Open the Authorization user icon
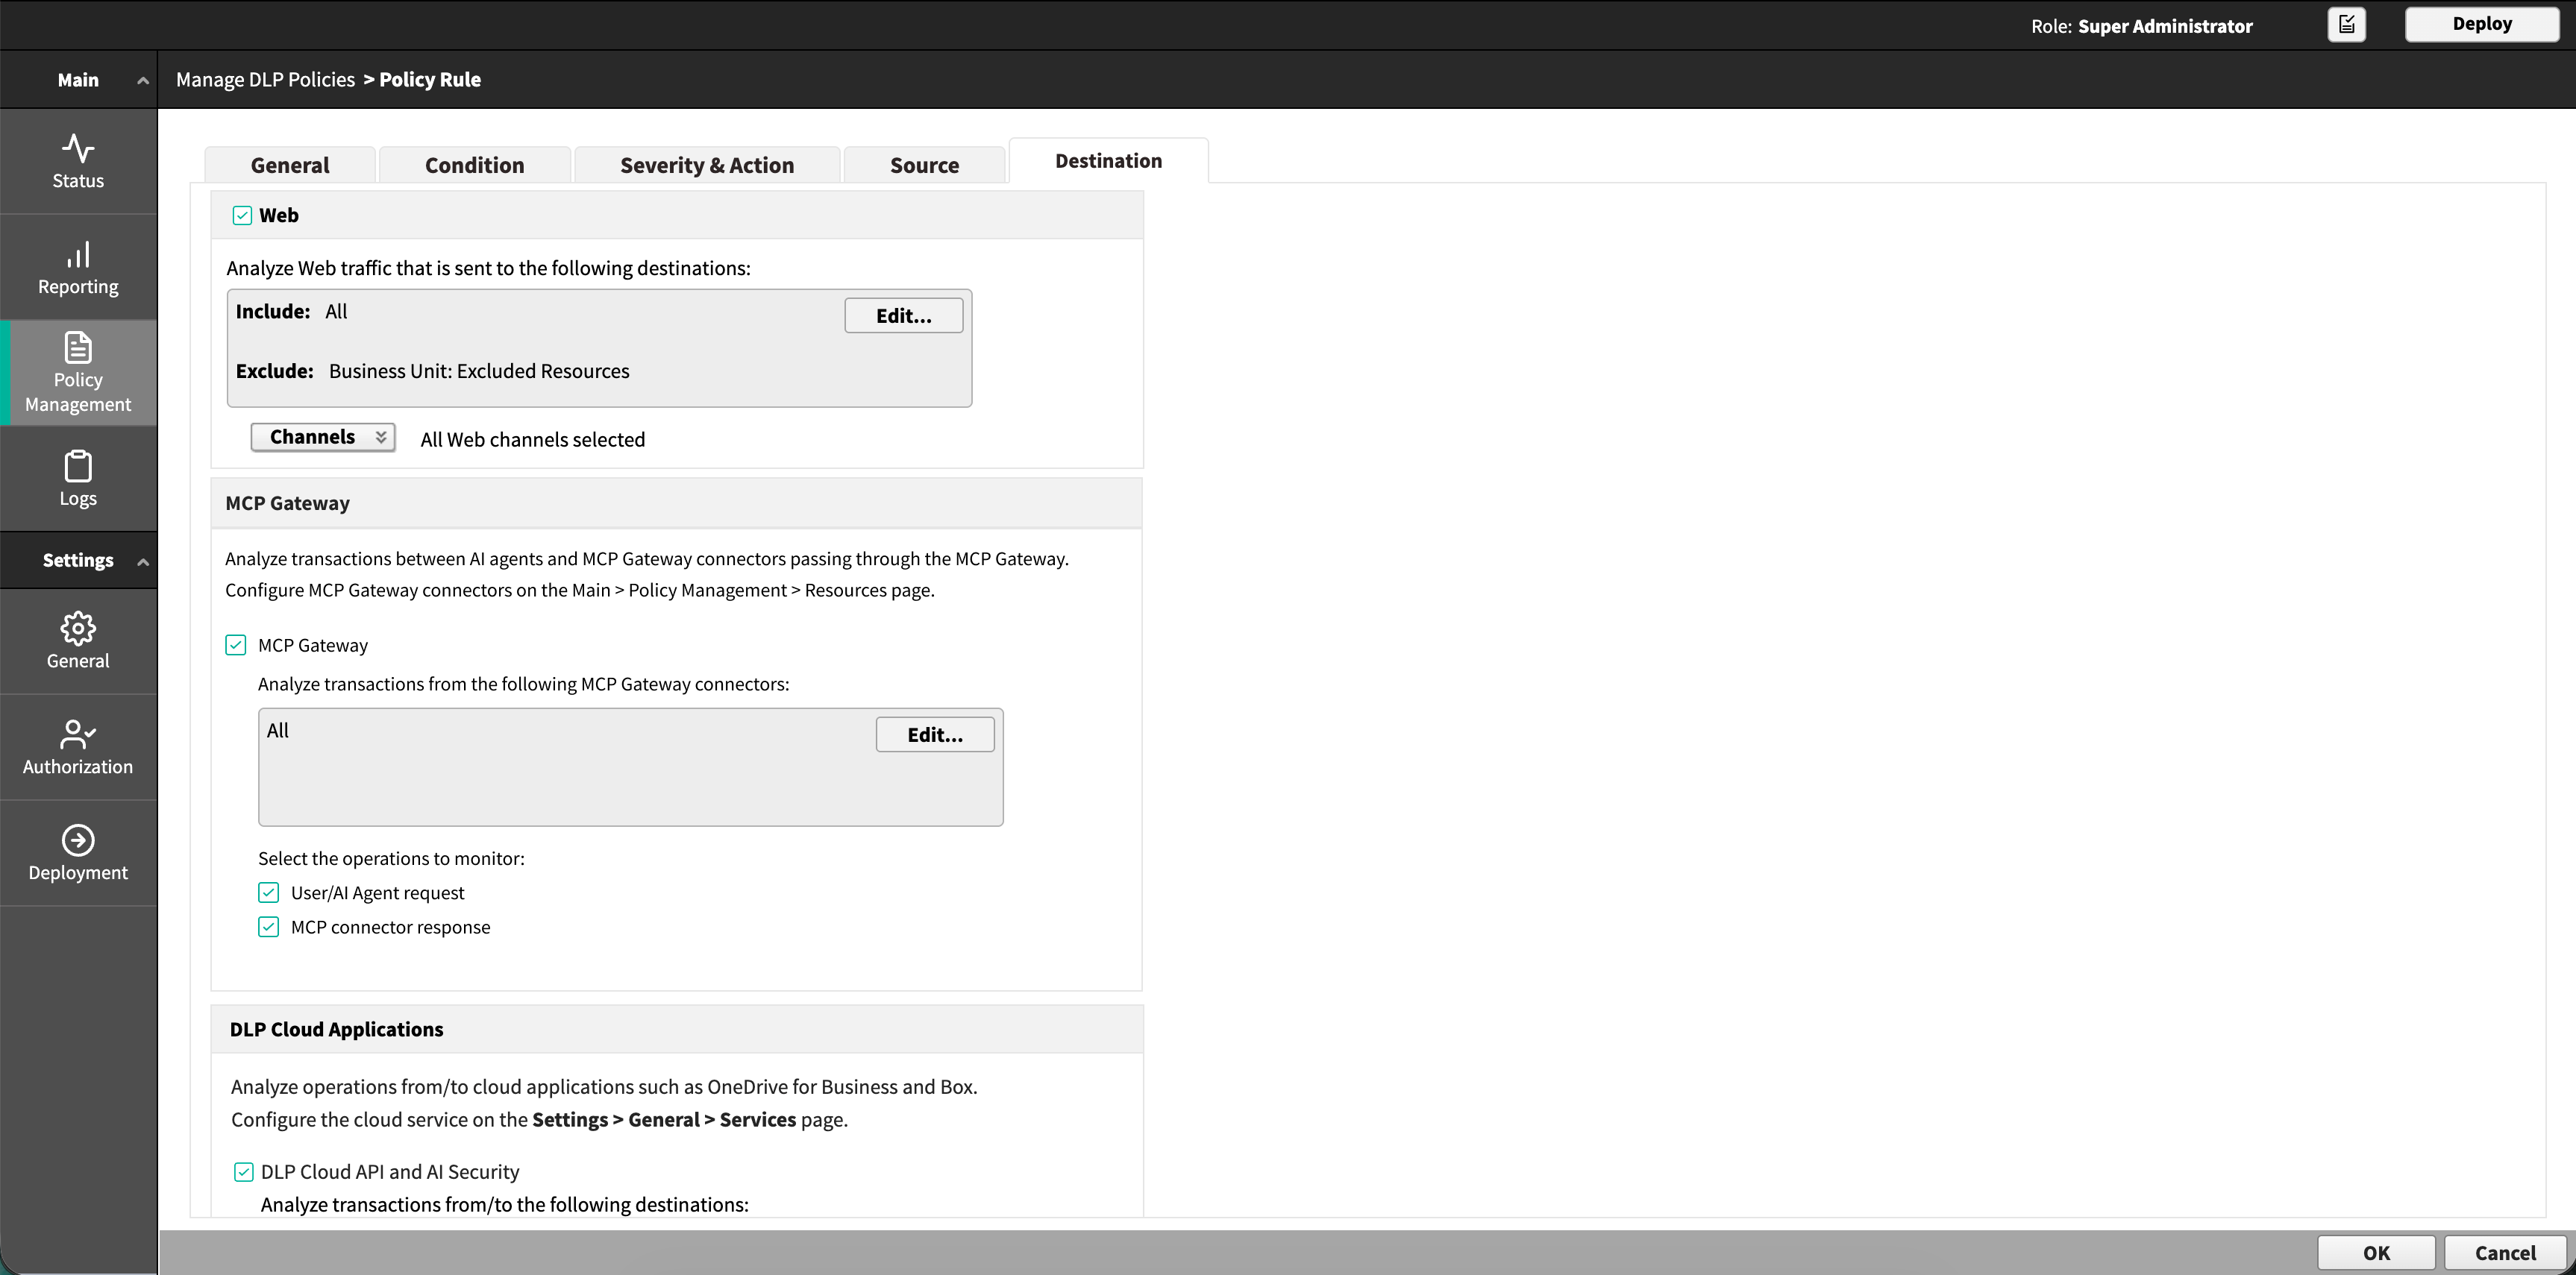This screenshot has height=1275, width=2576. (x=78, y=734)
